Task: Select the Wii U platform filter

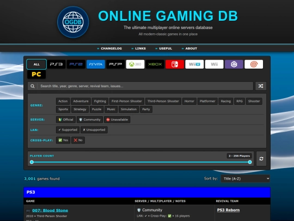Action: coord(194,64)
